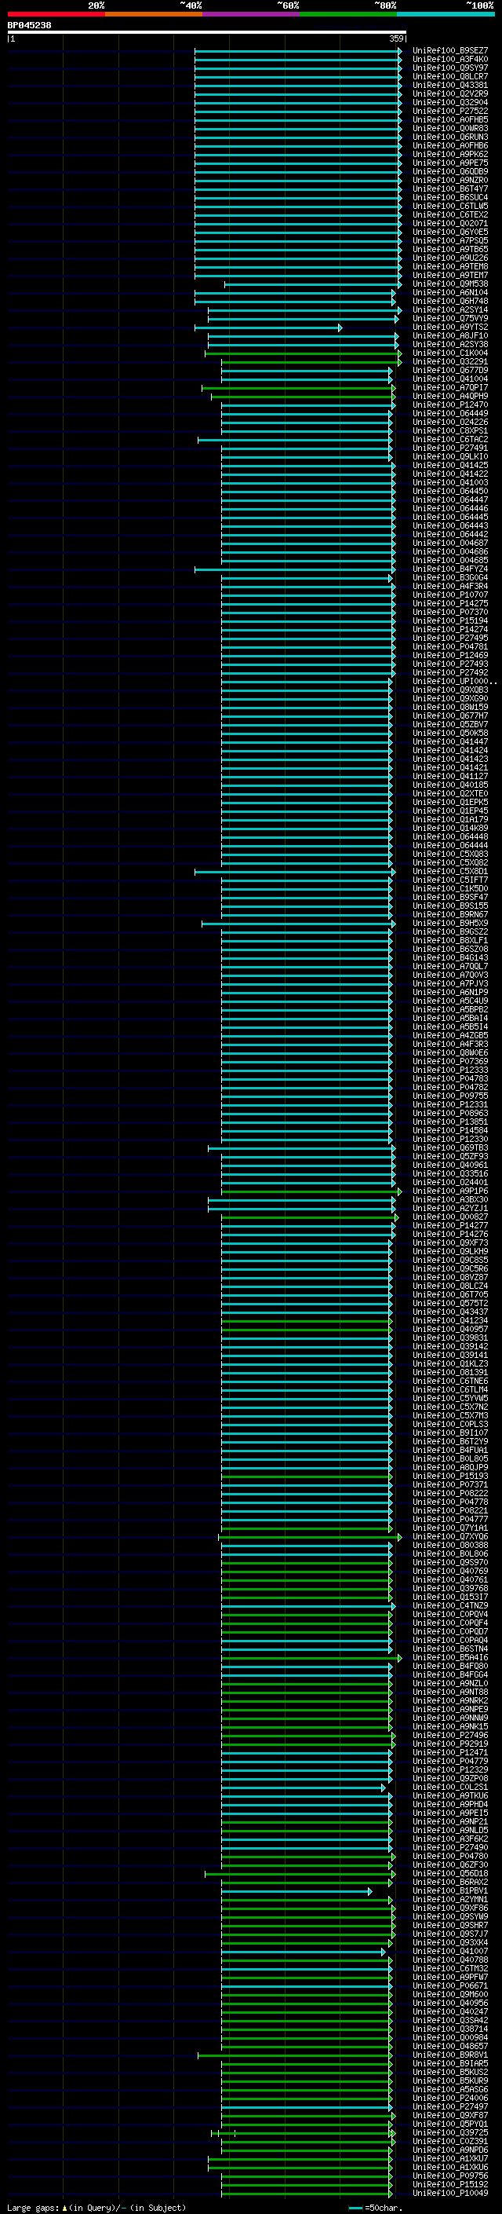
Task: Select the UniRef100_Q02071 label
Action: 449,224
